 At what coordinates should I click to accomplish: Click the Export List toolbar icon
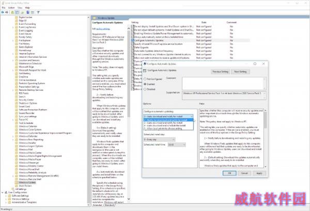[x=22, y=12]
